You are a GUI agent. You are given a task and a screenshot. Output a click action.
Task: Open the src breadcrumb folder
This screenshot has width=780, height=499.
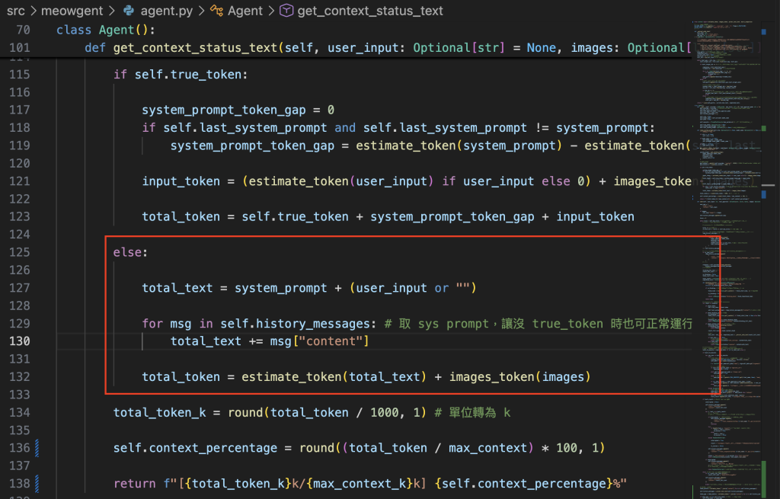16,11
